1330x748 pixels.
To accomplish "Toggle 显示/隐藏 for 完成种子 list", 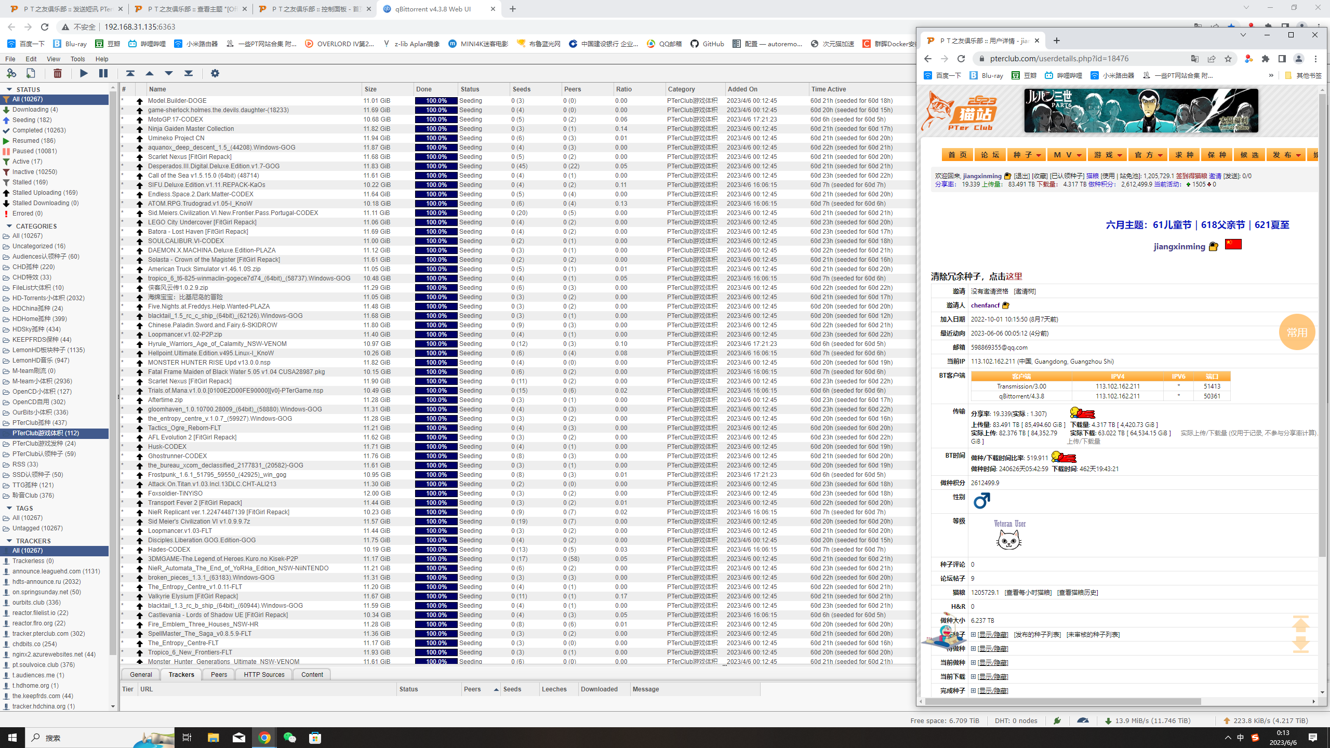I will [x=992, y=690].
